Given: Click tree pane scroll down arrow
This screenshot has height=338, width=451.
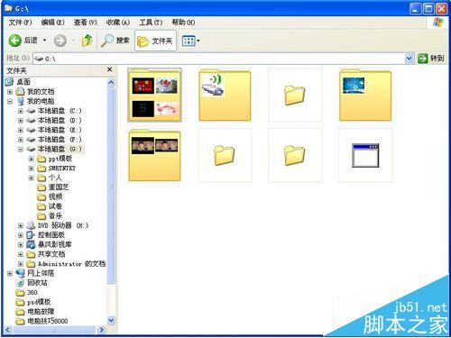Looking at the screenshot, I should point(111,320).
